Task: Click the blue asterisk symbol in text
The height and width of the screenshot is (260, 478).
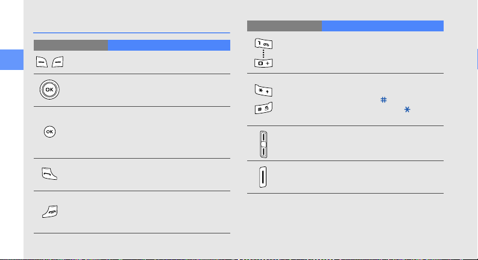Action: 407,109
